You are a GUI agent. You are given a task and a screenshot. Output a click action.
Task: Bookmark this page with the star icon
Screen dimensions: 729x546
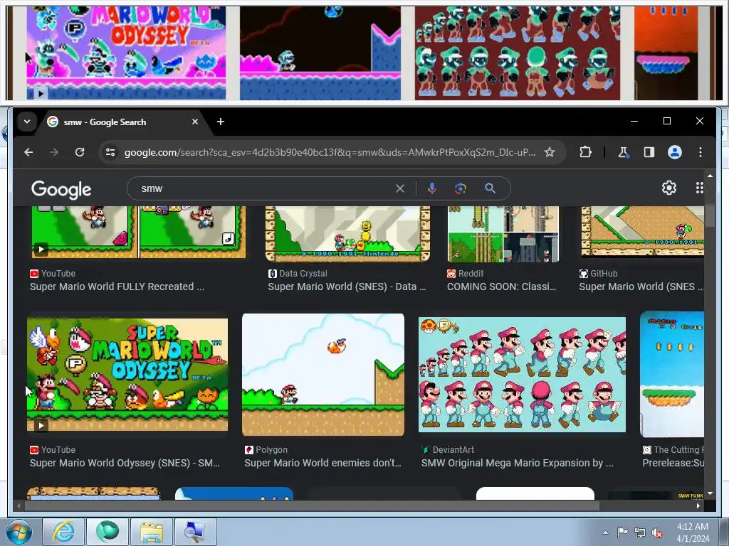click(x=550, y=152)
